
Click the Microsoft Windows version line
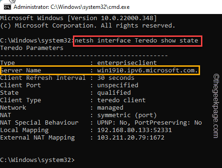[79, 18]
